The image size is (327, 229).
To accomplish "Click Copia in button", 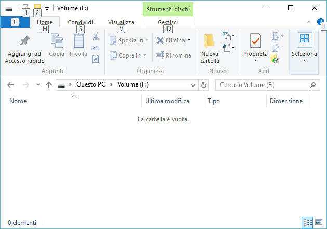I will click(x=128, y=55).
